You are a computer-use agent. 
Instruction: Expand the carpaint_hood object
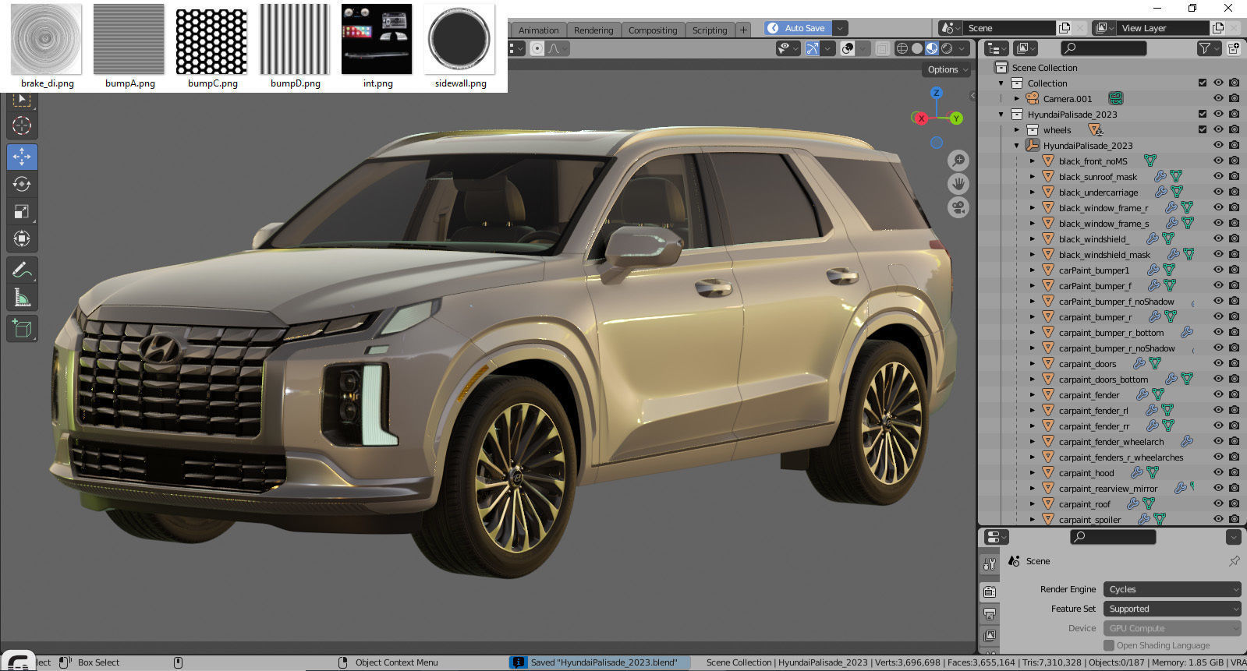point(1033,472)
